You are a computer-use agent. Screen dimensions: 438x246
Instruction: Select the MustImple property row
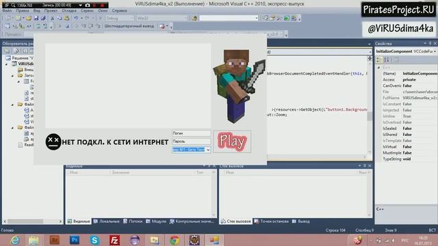coord(407,153)
